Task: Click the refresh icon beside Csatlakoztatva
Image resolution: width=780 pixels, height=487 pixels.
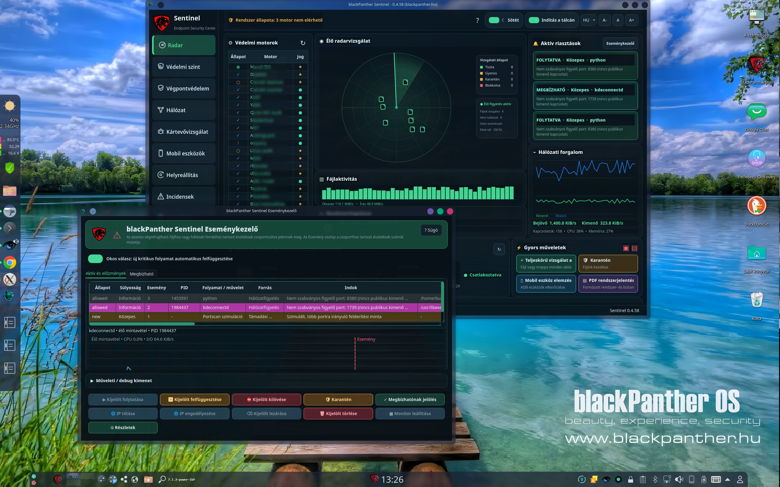Action: (499, 249)
